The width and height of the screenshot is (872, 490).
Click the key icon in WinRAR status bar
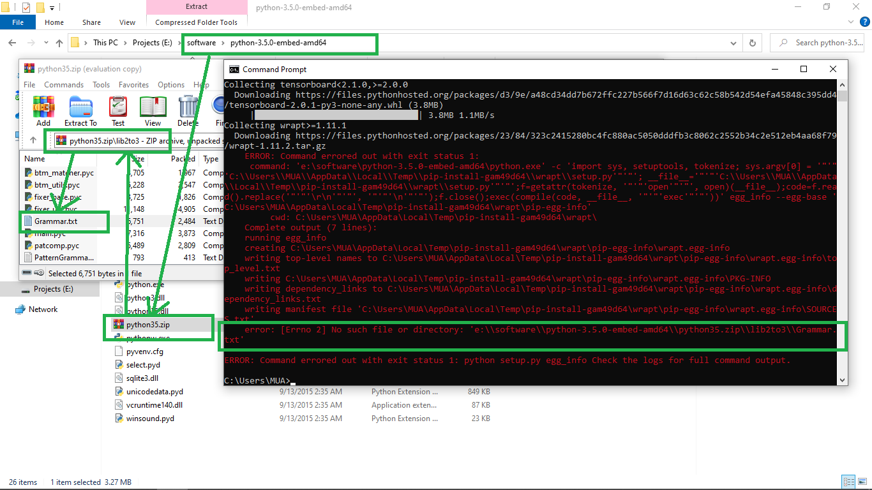click(x=40, y=273)
